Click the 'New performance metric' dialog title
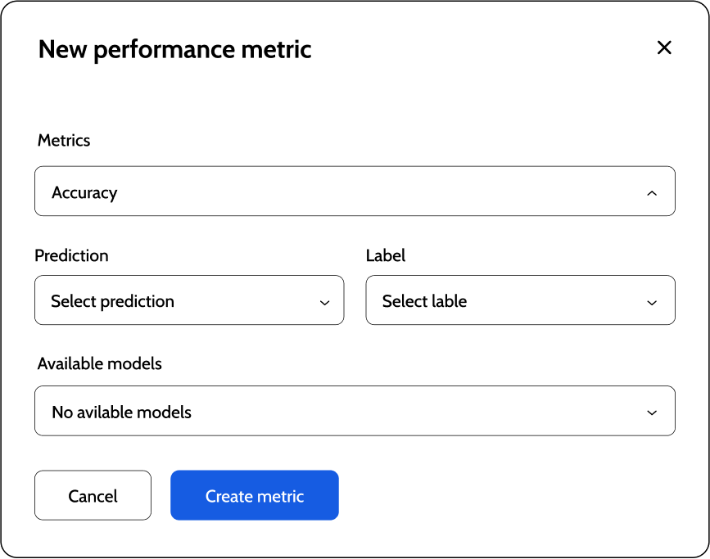 [x=174, y=49]
